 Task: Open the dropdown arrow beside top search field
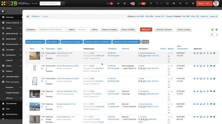[63, 3]
